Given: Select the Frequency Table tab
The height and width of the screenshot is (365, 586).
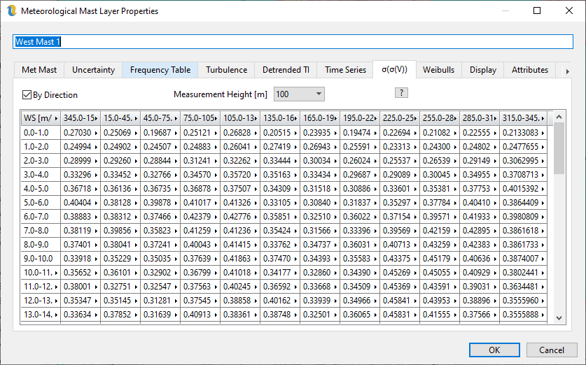Looking at the screenshot, I should (160, 70).
